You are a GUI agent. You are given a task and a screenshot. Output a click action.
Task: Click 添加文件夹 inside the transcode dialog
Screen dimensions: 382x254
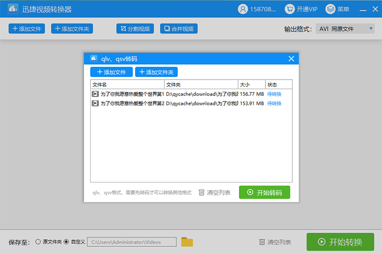pyautogui.click(x=156, y=72)
